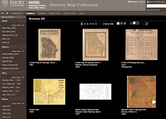
Task: Open the Advanced Search link
Action: point(153,10)
